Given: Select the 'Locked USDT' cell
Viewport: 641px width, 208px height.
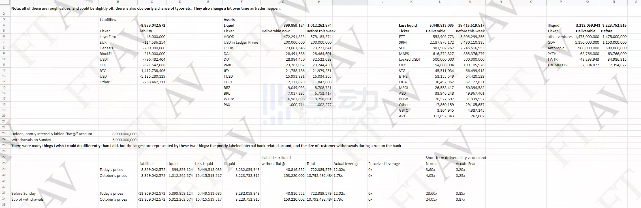Looking at the screenshot, I should (410, 59).
